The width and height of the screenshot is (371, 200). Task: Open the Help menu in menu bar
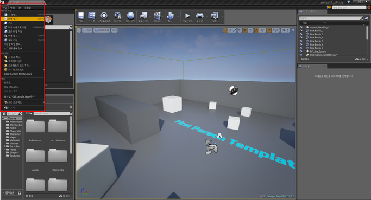[x=28, y=8]
